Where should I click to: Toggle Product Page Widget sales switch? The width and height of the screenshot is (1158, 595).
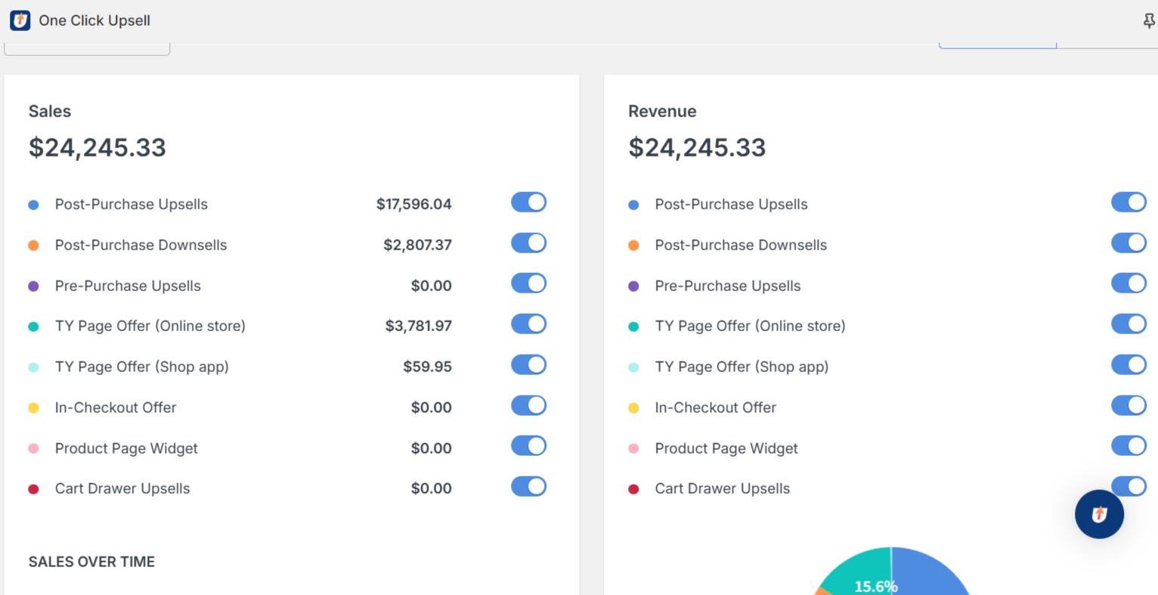pyautogui.click(x=528, y=446)
